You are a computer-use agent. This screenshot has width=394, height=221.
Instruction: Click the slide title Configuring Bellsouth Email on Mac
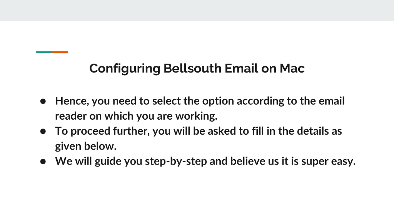tap(197, 68)
